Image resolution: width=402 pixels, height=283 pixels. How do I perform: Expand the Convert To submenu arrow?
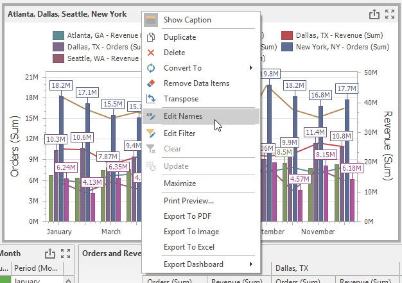(x=251, y=67)
